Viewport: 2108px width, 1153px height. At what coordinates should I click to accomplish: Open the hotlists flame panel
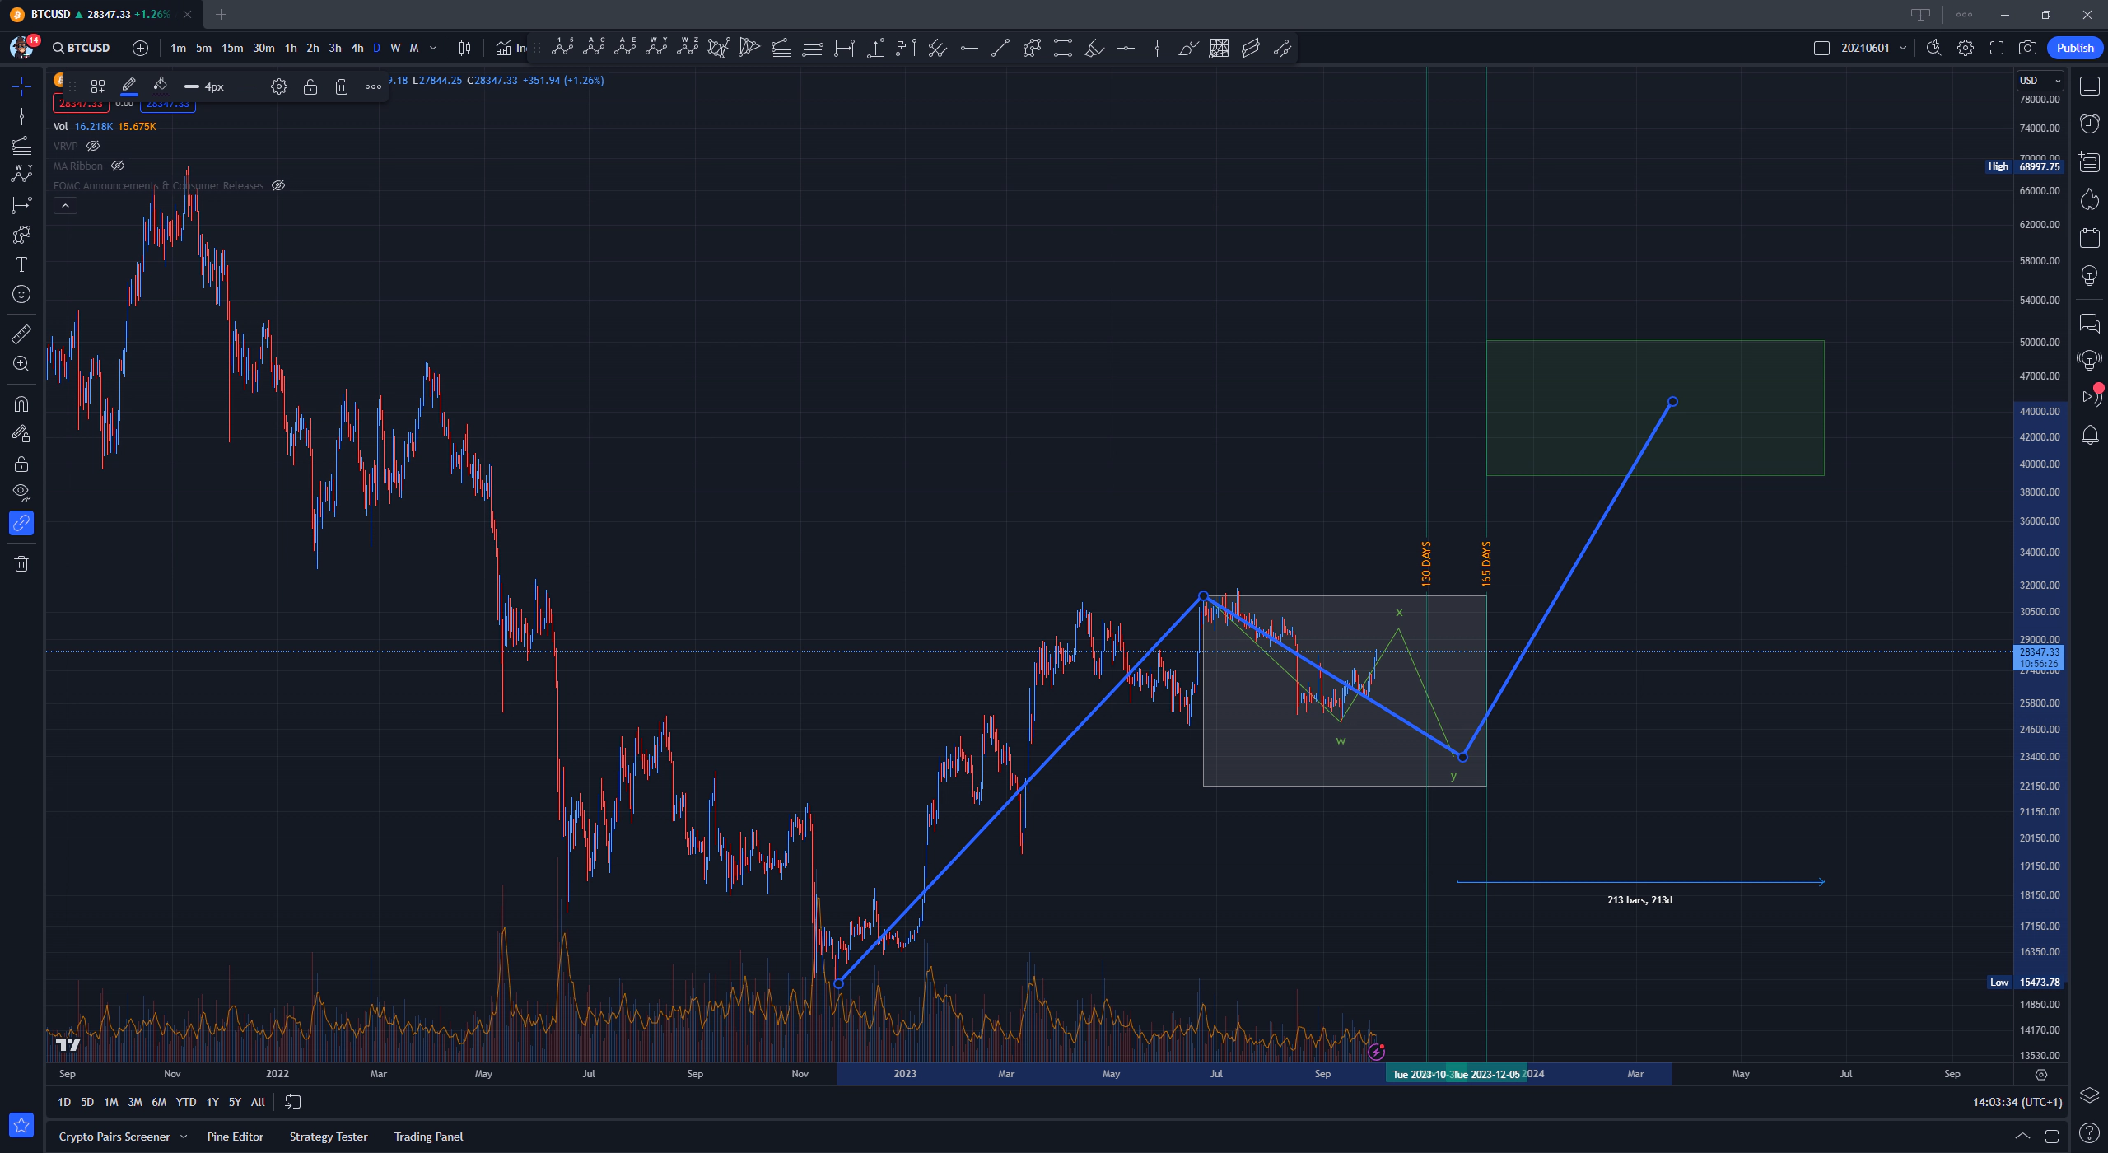pyautogui.click(x=2090, y=199)
